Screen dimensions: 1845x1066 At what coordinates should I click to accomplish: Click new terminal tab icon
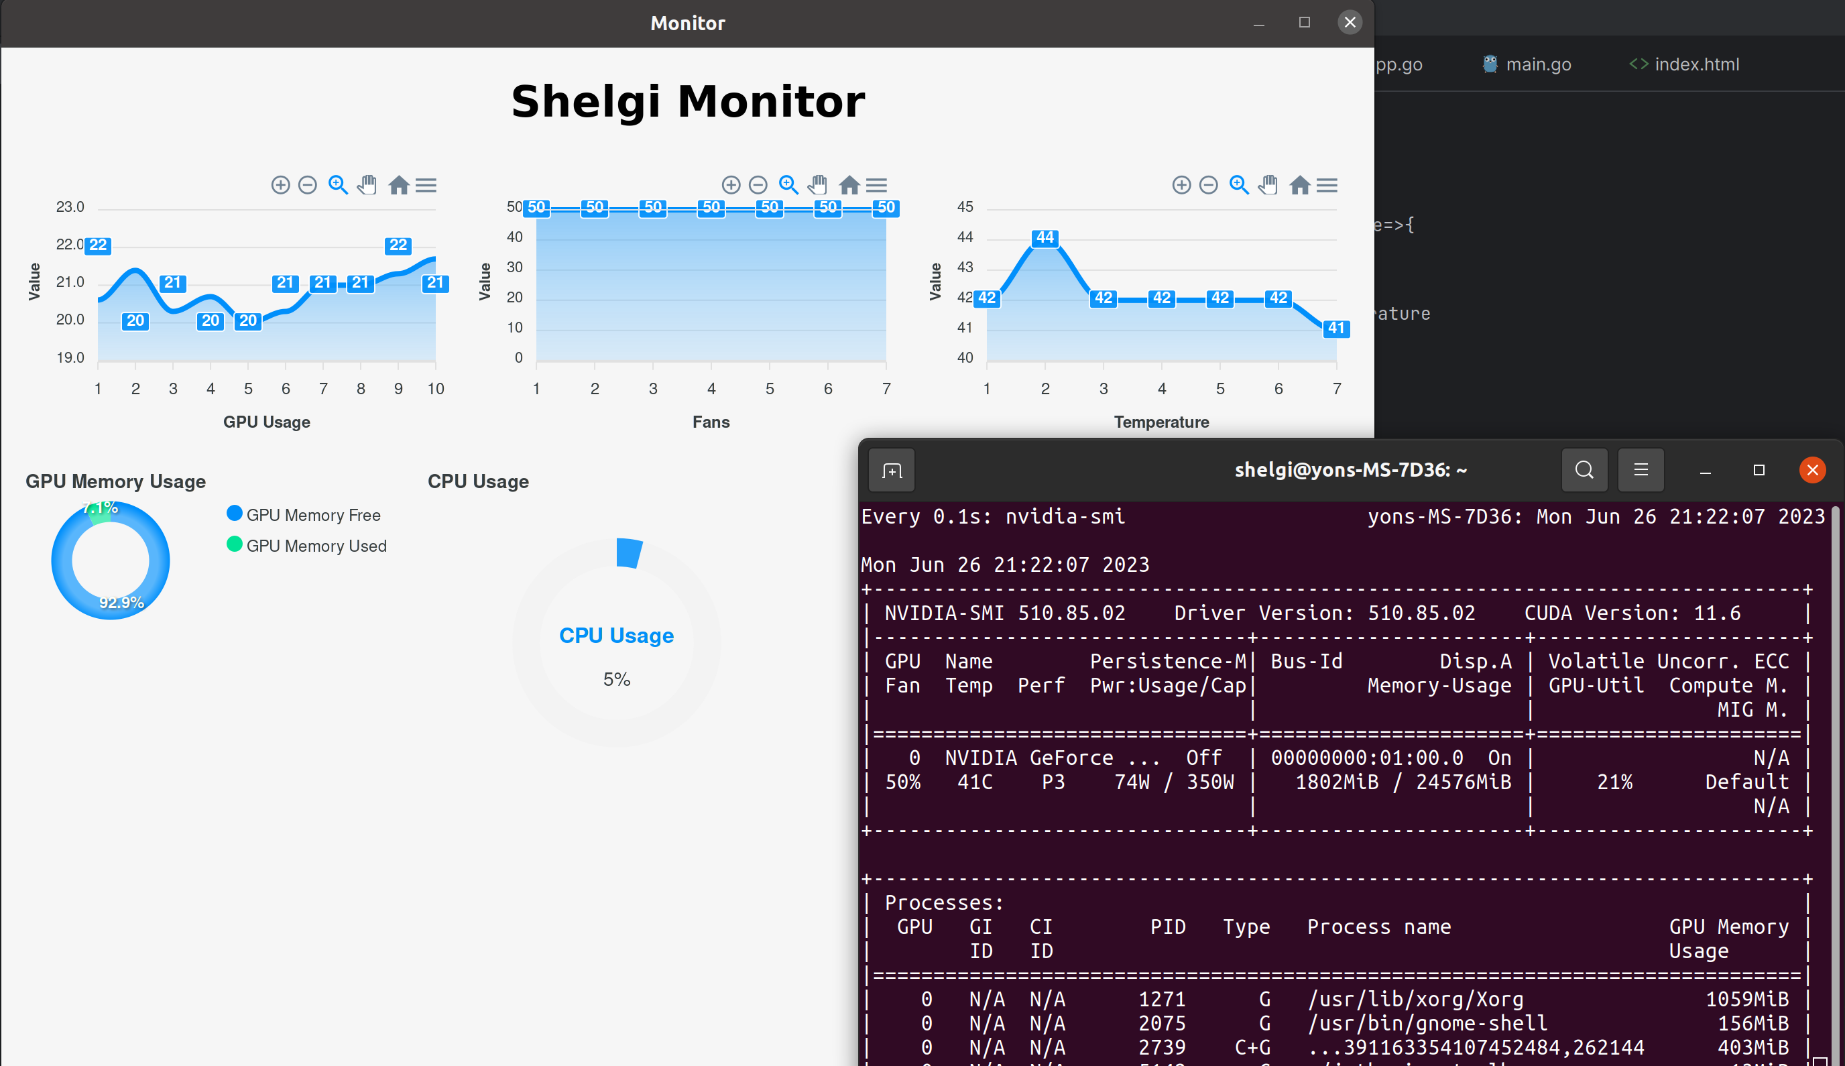pos(892,470)
